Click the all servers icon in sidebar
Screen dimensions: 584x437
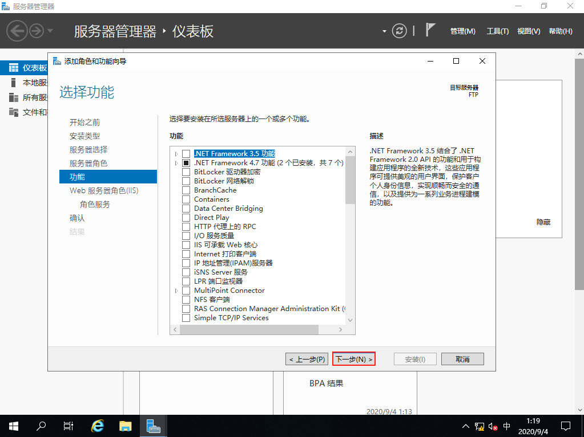coord(13,97)
